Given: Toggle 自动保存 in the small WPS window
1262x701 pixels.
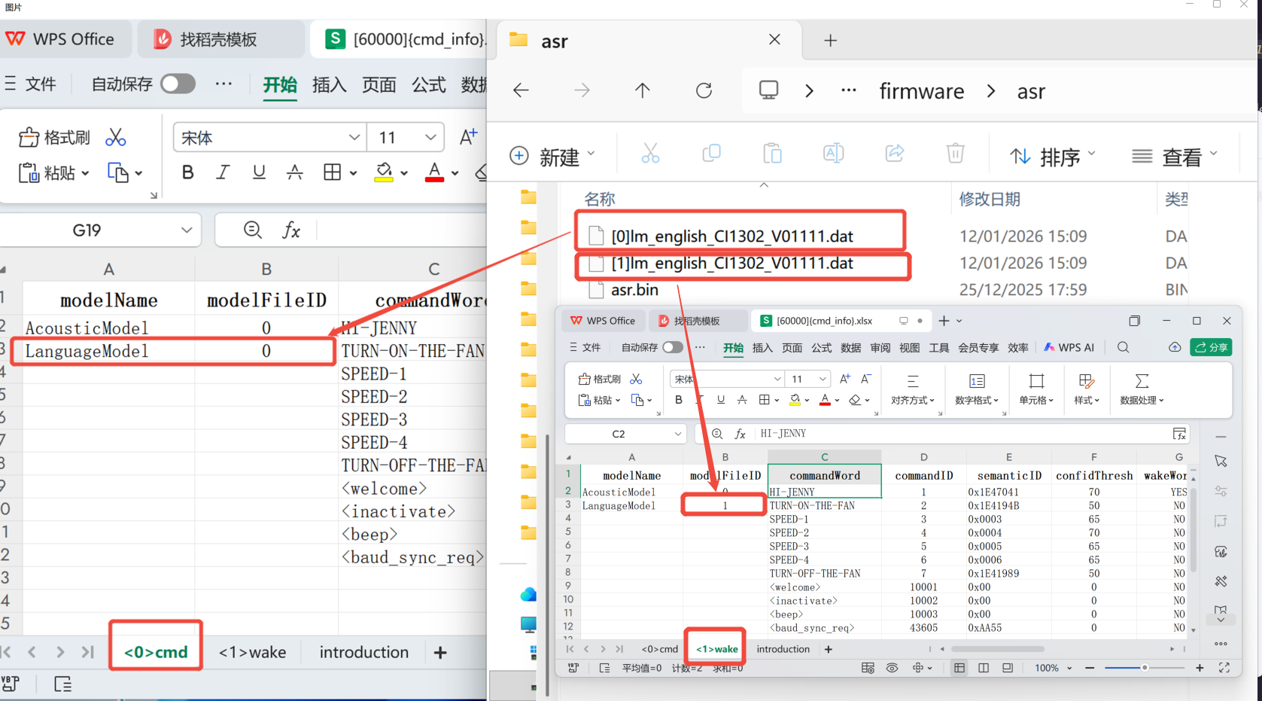Looking at the screenshot, I should (672, 348).
